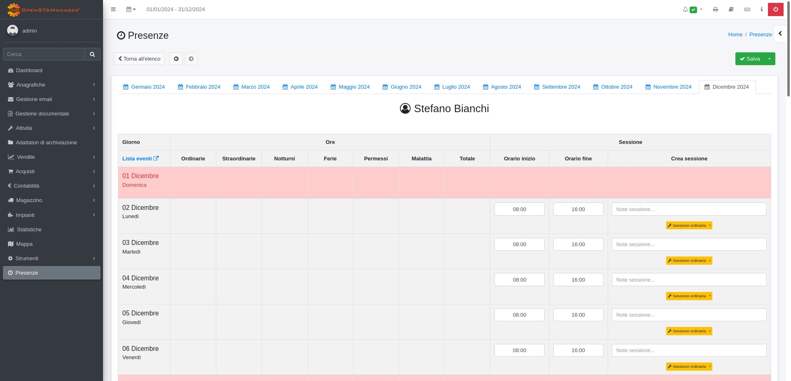Open Lista eventi link
This screenshot has width=791, height=381.
click(140, 158)
